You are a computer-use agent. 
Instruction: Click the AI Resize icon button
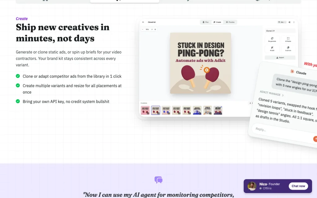(288, 39)
